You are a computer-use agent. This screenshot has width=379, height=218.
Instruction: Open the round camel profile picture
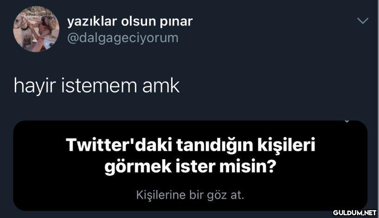click(36, 29)
